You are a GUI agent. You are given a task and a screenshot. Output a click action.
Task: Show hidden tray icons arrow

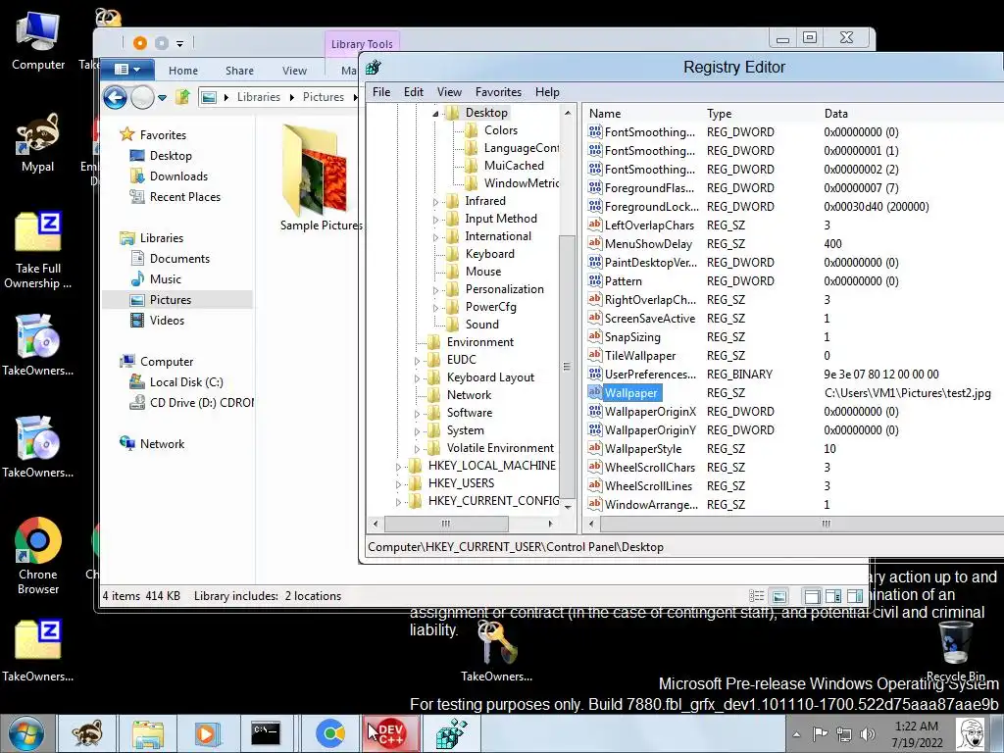[796, 735]
